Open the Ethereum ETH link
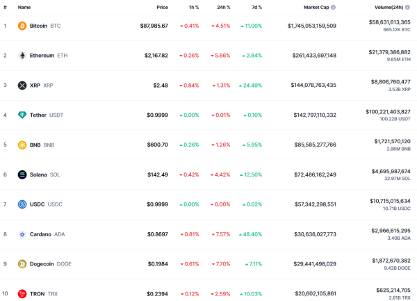Screen dimensions: 417x301 click(49, 56)
